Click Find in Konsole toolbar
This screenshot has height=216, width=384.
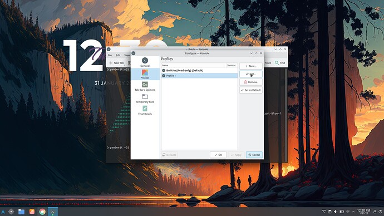tap(280, 63)
